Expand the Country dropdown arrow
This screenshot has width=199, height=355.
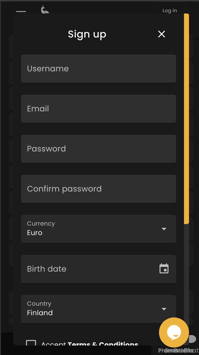pyautogui.click(x=164, y=309)
